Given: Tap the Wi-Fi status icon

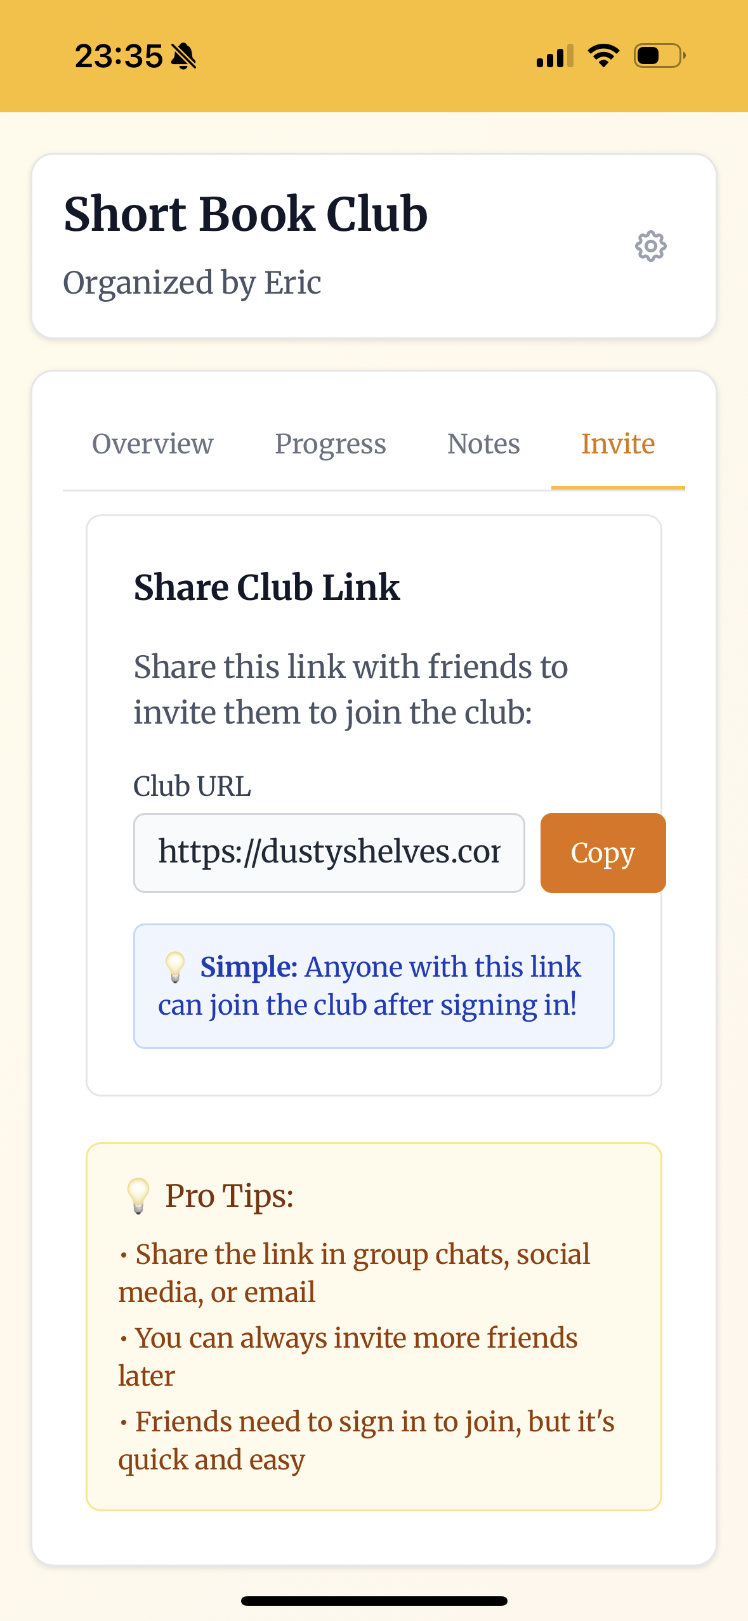Looking at the screenshot, I should 603,56.
